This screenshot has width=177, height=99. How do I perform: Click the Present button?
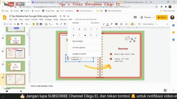pyautogui.click(x=146, y=17)
